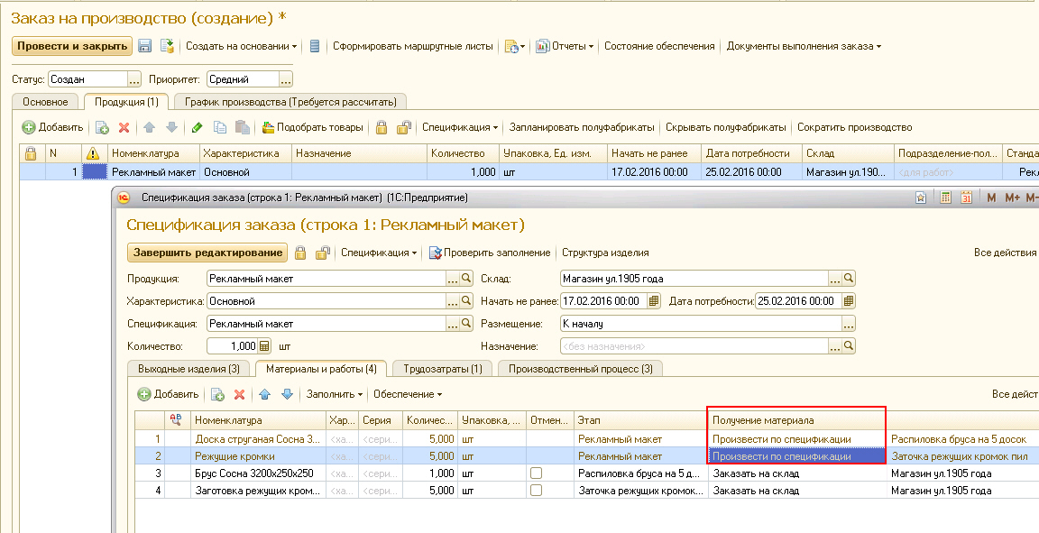Viewport: 1039px width, 533px height.
Task: Click magnifier icon next to Склад field
Action: click(849, 279)
